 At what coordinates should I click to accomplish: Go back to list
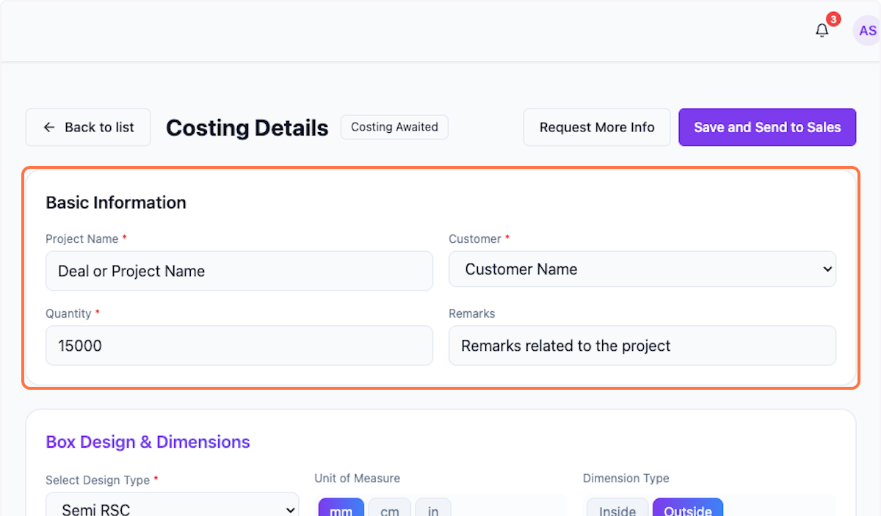point(88,127)
